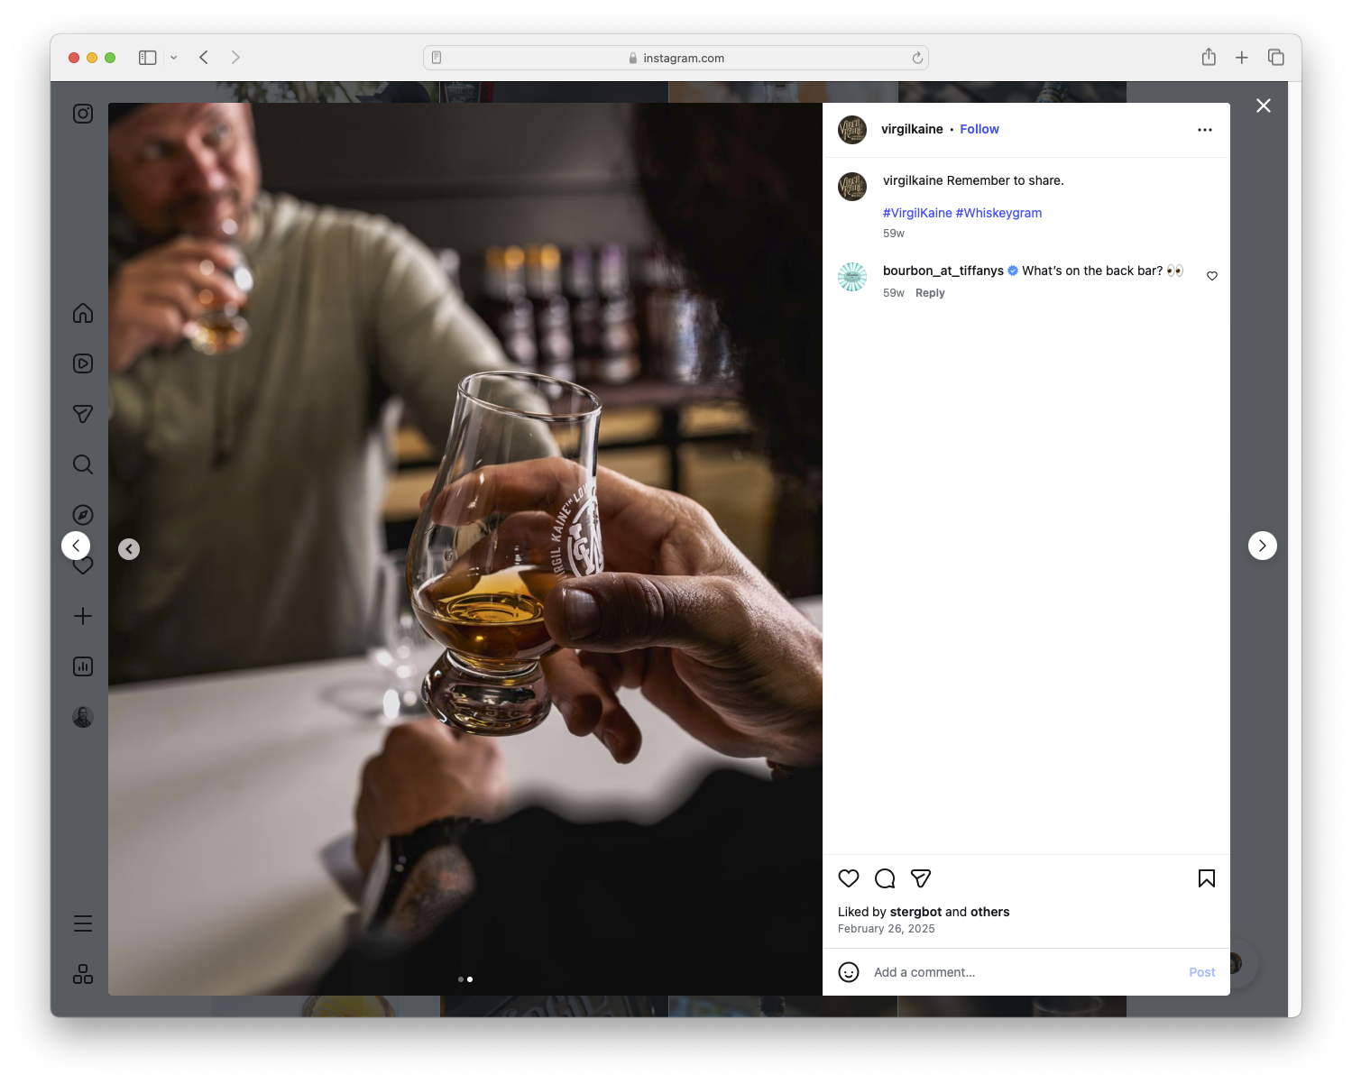
Task: Open the Explore compass icon
Action: (82, 515)
